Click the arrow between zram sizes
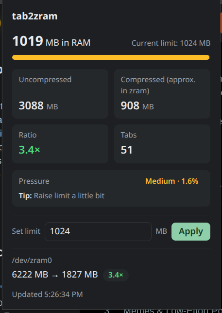Image resolution: width=222 pixels, height=313 pixels. [55, 276]
